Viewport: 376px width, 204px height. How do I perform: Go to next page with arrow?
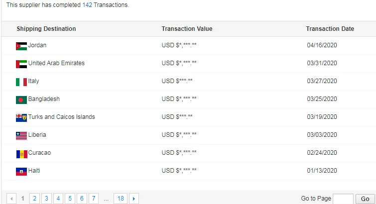pos(134,199)
